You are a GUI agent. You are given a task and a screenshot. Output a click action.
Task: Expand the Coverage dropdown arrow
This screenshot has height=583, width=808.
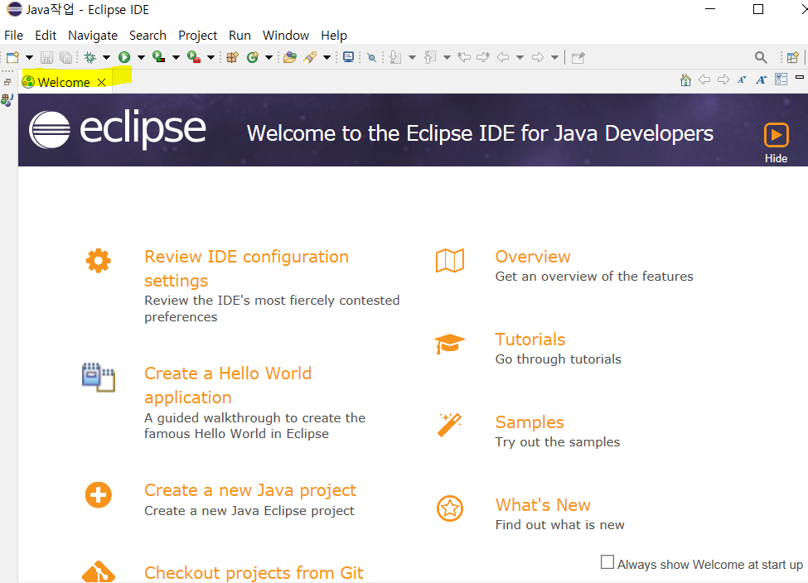[x=176, y=57]
